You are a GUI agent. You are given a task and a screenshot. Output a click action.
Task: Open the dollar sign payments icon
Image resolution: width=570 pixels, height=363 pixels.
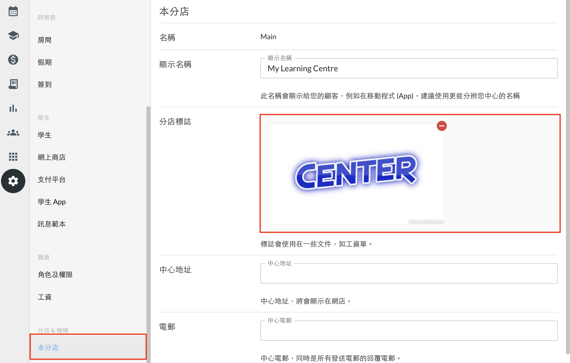coord(13,60)
